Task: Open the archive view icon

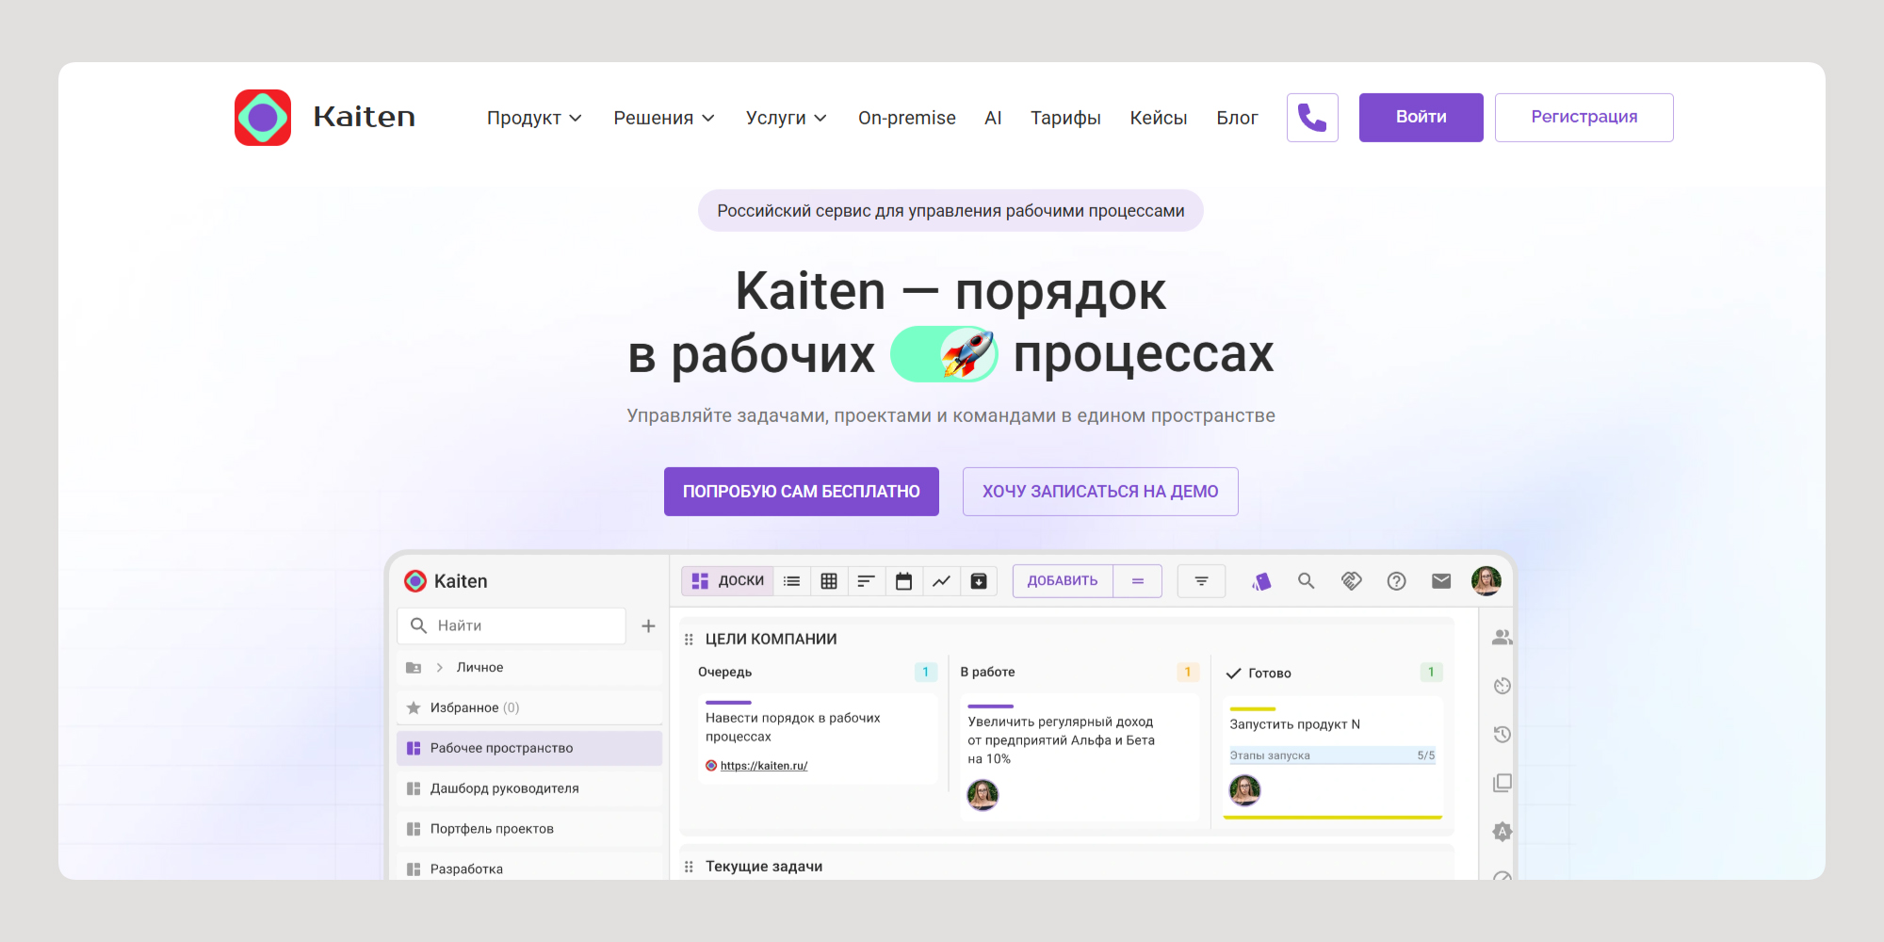Action: tap(979, 581)
